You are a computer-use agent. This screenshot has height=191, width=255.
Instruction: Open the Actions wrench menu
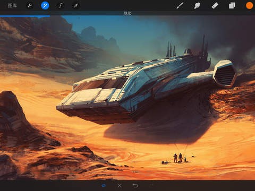30,6
